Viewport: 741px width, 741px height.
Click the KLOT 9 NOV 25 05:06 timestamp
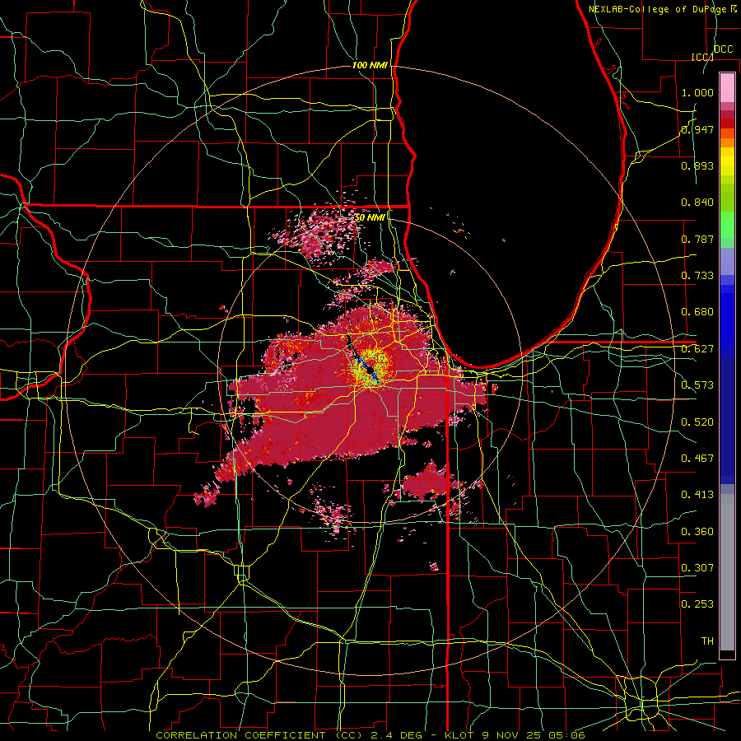[515, 735]
